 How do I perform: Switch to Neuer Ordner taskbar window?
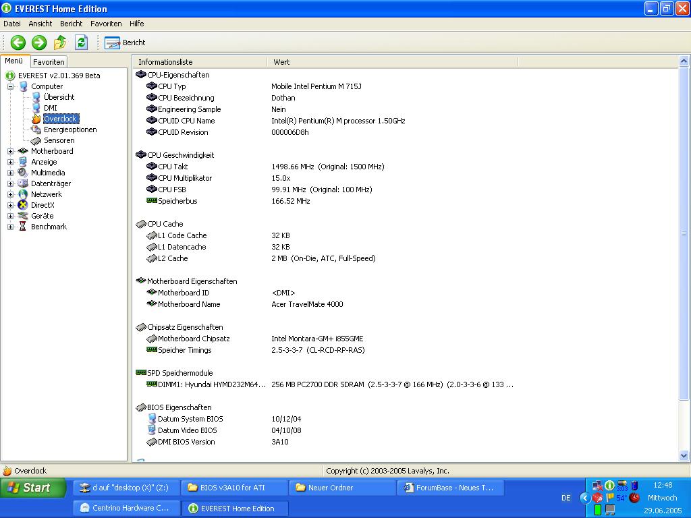coord(343,488)
